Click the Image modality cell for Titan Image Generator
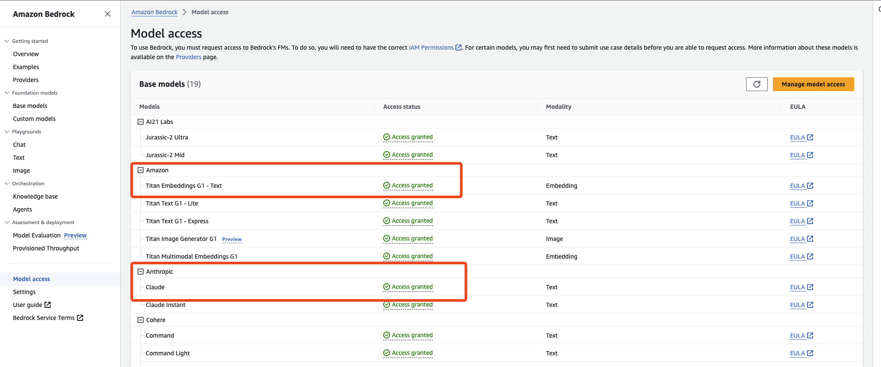The width and height of the screenshot is (881, 367). [x=554, y=239]
